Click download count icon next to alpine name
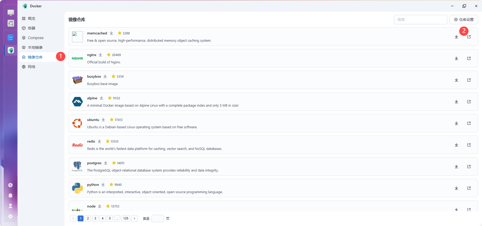This screenshot has height=226, width=482. (101, 98)
